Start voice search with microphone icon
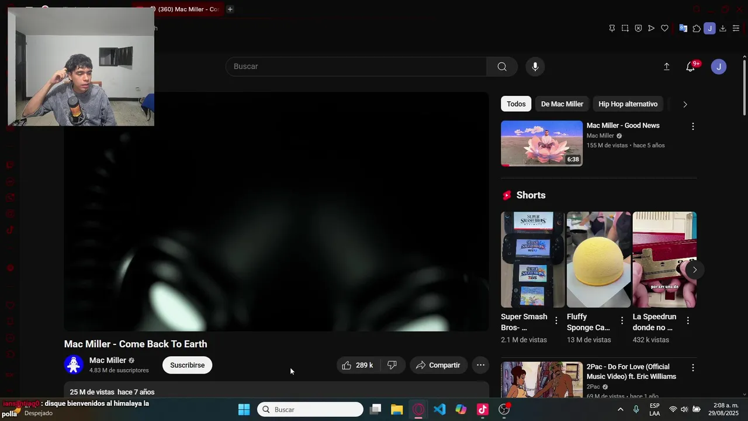 click(535, 67)
